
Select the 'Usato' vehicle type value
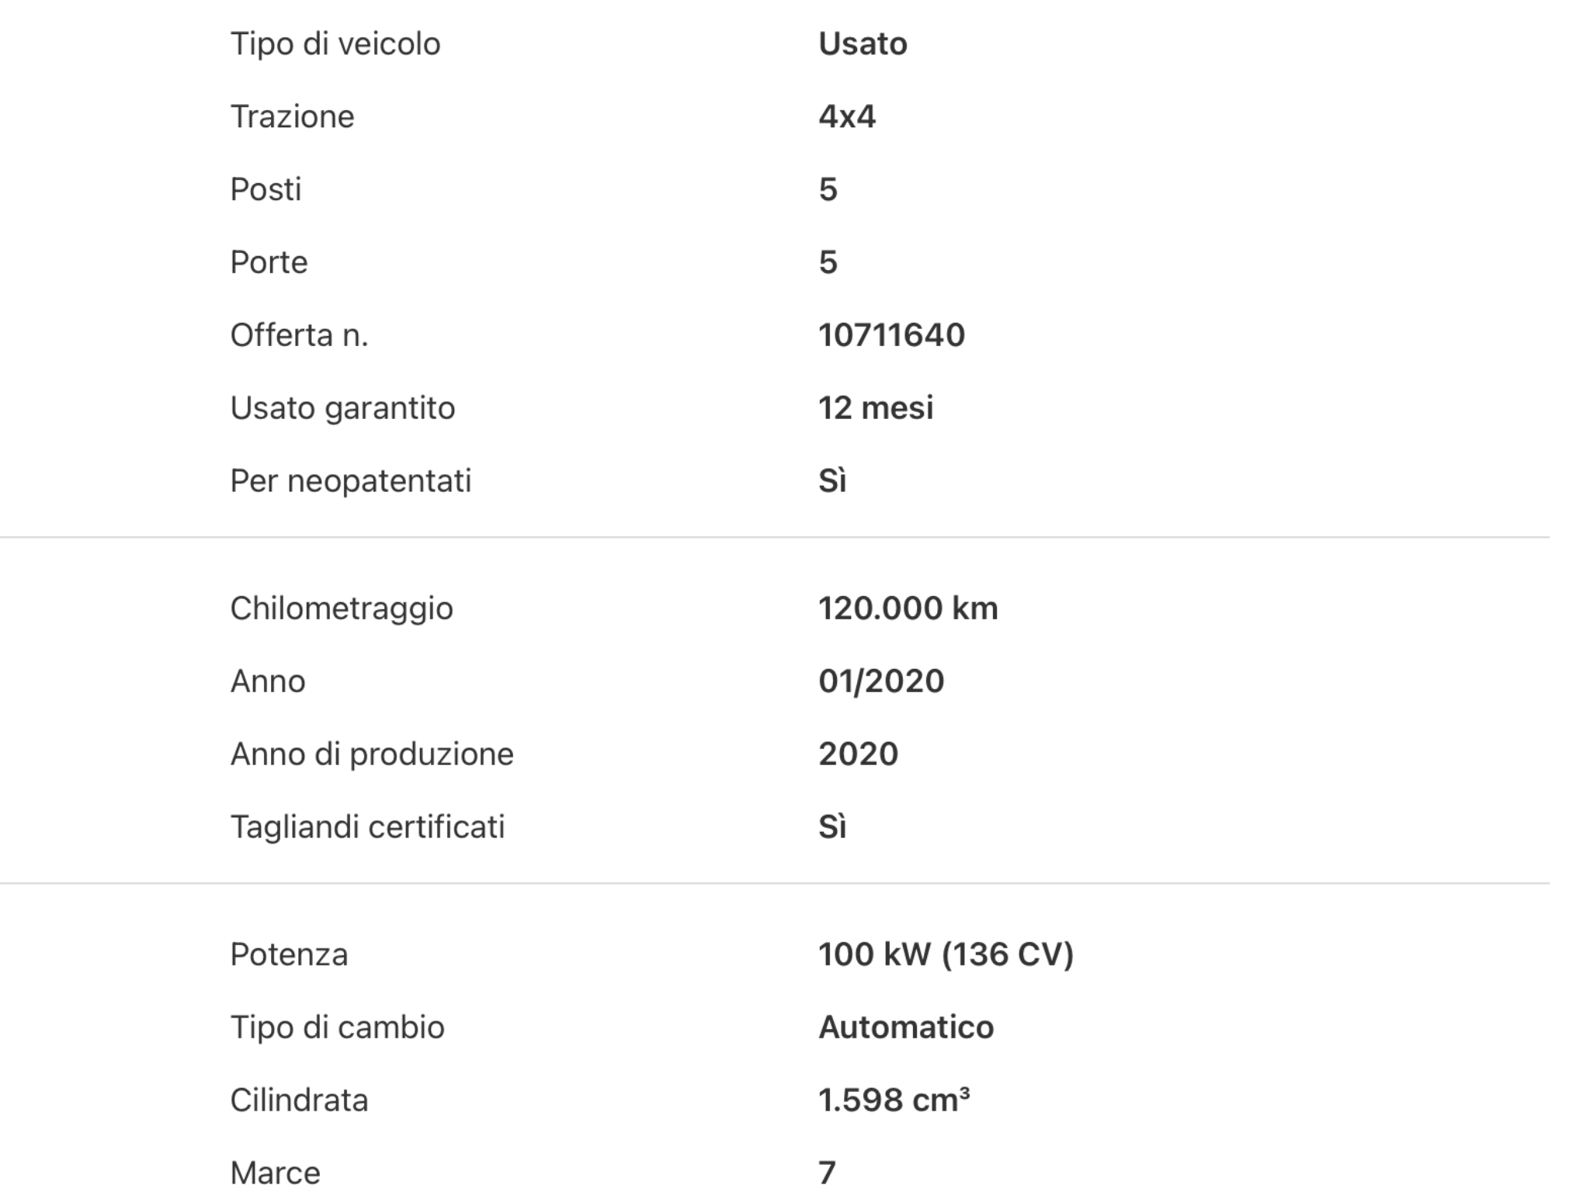click(863, 44)
